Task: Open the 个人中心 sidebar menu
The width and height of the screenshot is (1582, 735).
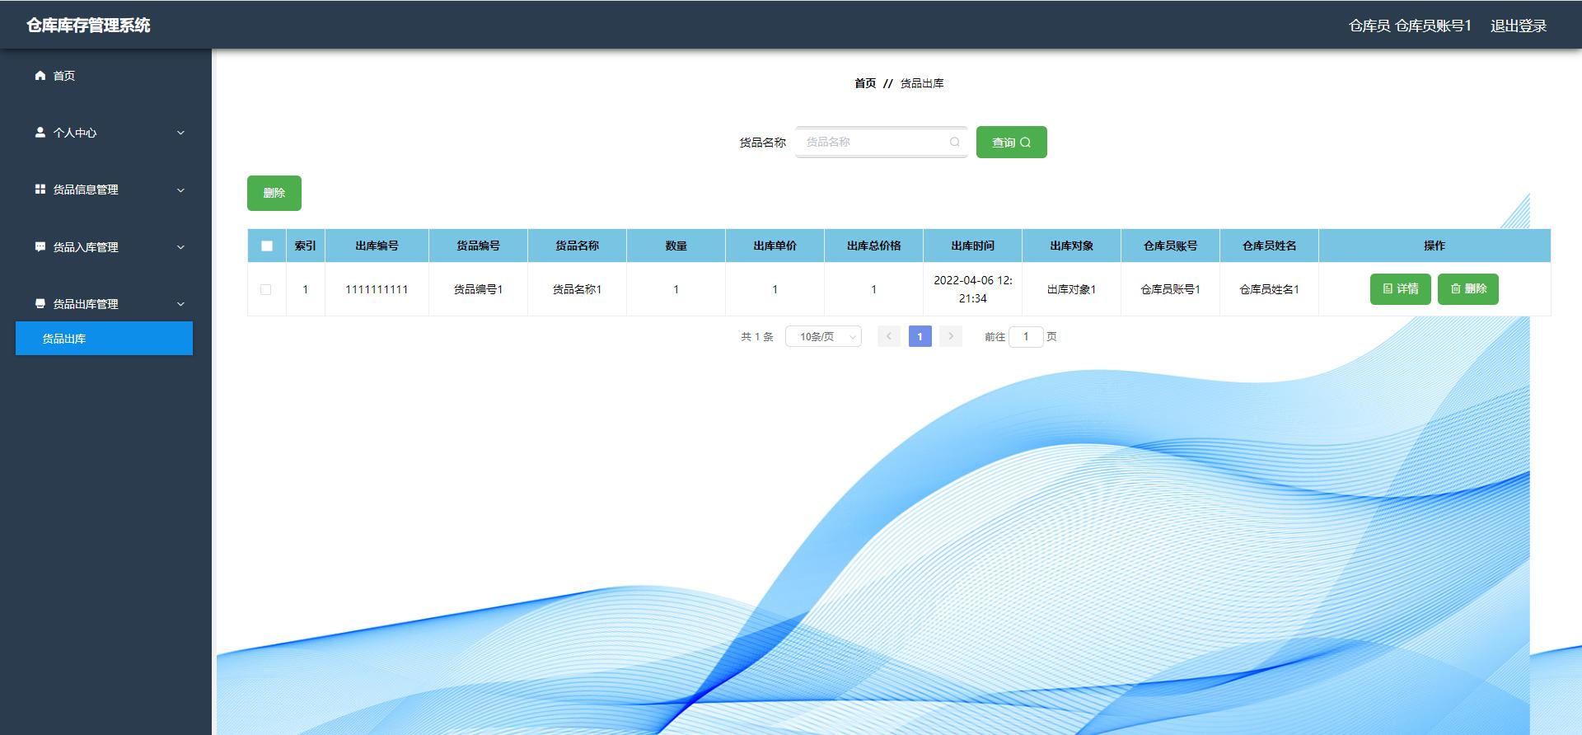Action: point(104,133)
